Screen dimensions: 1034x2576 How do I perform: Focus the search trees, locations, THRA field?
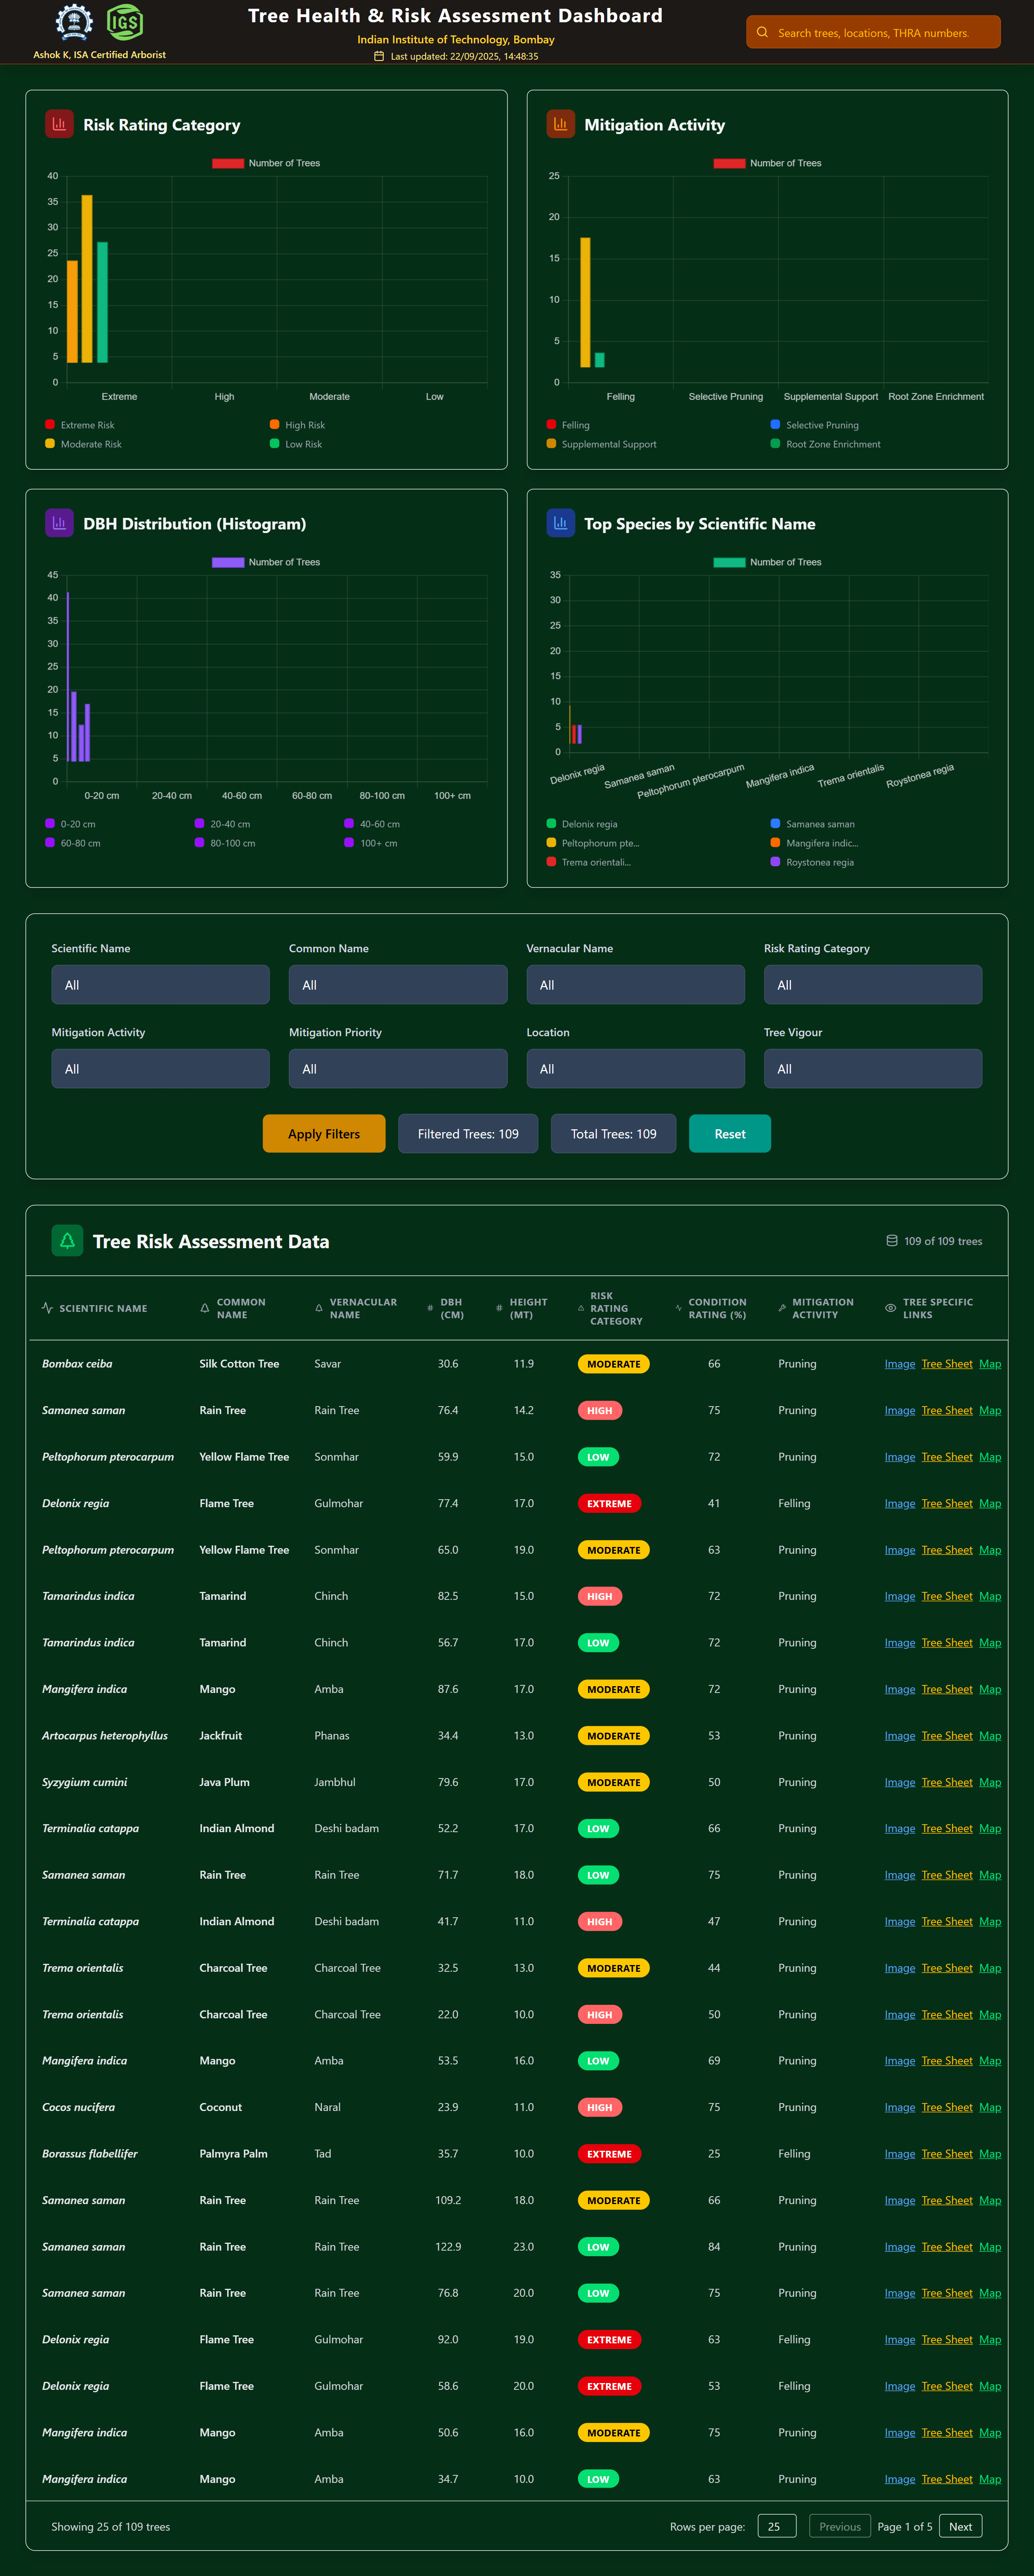pos(873,32)
